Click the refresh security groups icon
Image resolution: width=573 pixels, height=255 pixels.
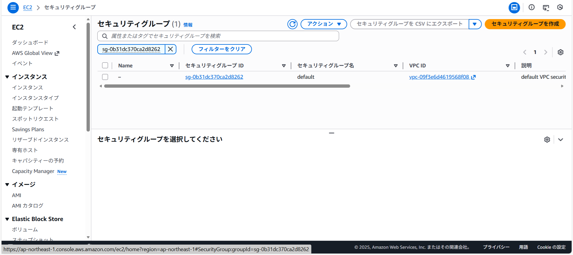click(292, 24)
